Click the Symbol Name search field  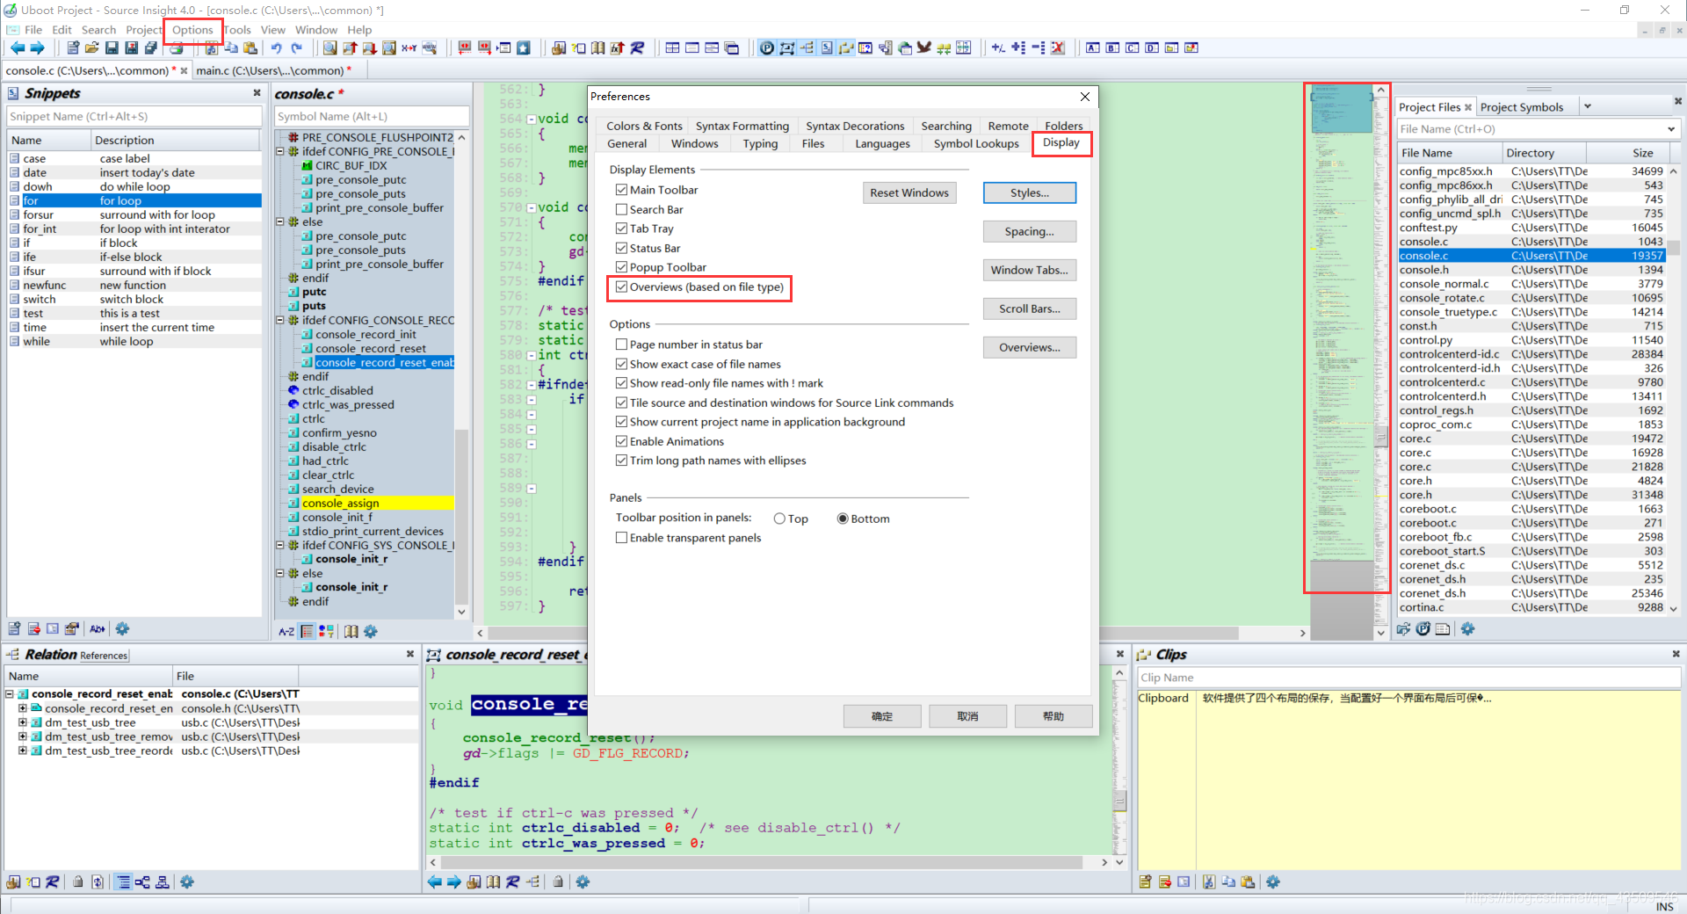[x=372, y=116]
